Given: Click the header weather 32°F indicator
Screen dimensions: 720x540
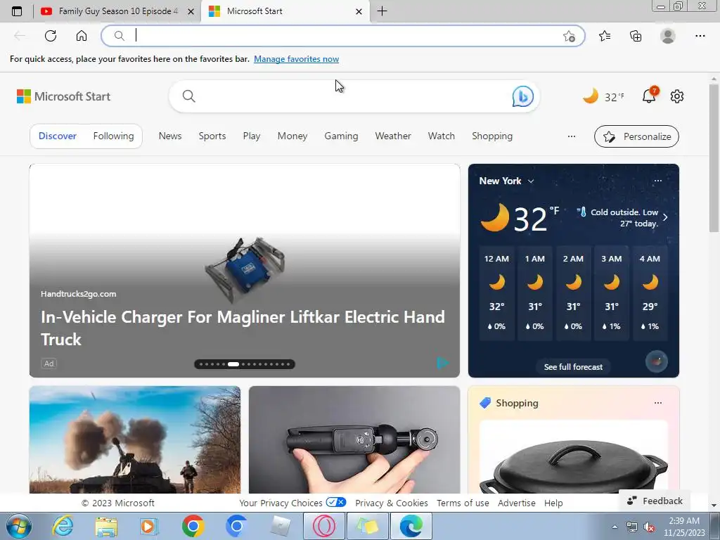Looking at the screenshot, I should [603, 96].
